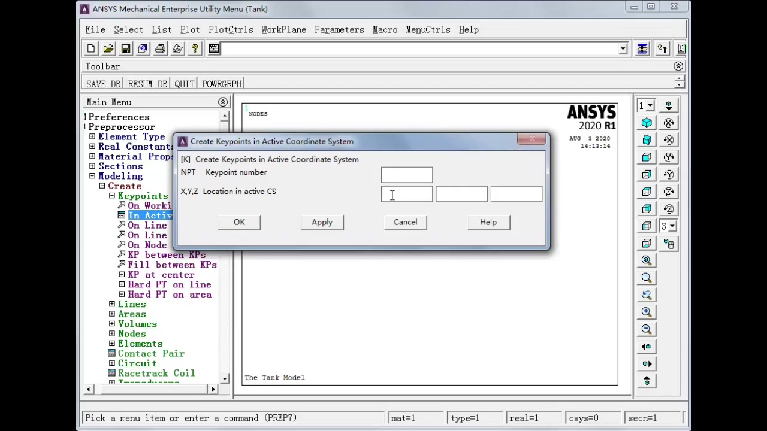Screen dimensions: 767x431
Task: Open the Report Generator icon
Action: pyautogui.click(x=177, y=48)
